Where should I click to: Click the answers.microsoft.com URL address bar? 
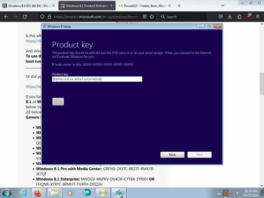97,17
